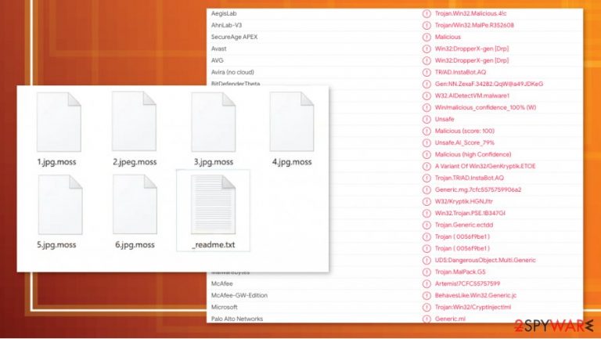Click the alert icon beside Generic.mg.7cfc5575759906a2
Image resolution: width=601 pixels, height=339 pixels.
coord(426,189)
